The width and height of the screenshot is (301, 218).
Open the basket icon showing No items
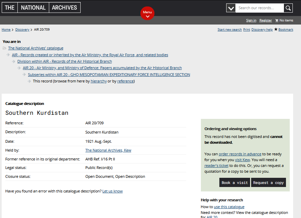pyautogui.click(x=277, y=20)
